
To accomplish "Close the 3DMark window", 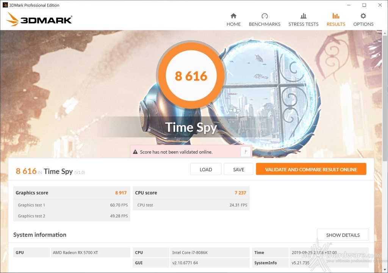I will pyautogui.click(x=380, y=5).
